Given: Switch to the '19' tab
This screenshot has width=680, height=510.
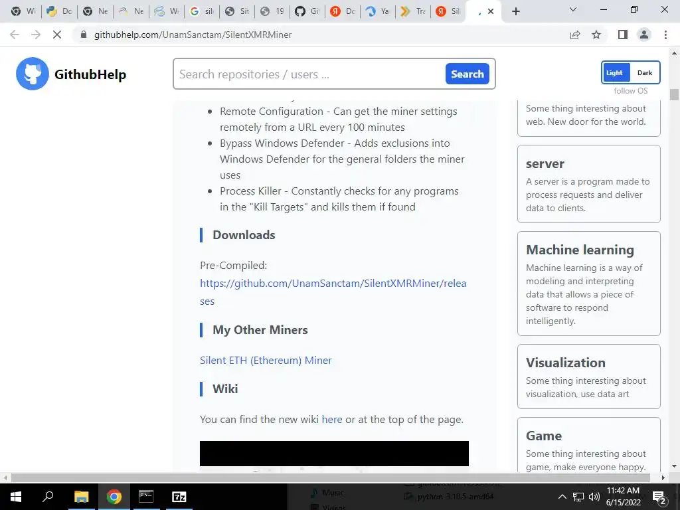Looking at the screenshot, I should click(x=273, y=11).
